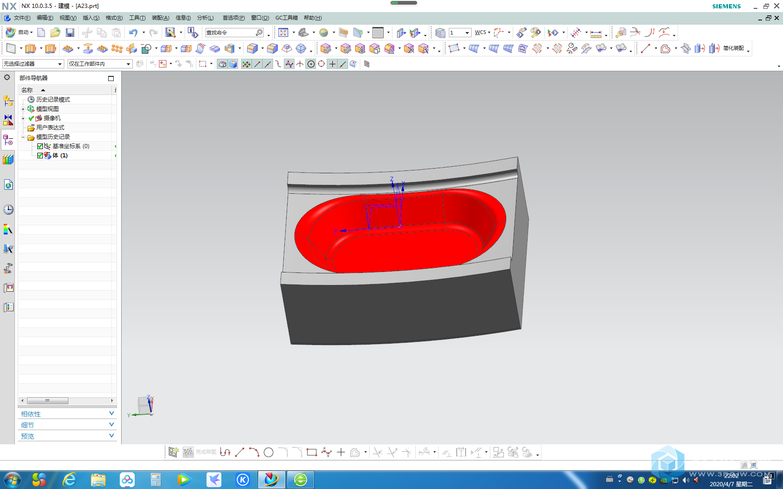Click the 简化装配 button
Screen dimensions: 783x489
pyautogui.click(x=733, y=48)
